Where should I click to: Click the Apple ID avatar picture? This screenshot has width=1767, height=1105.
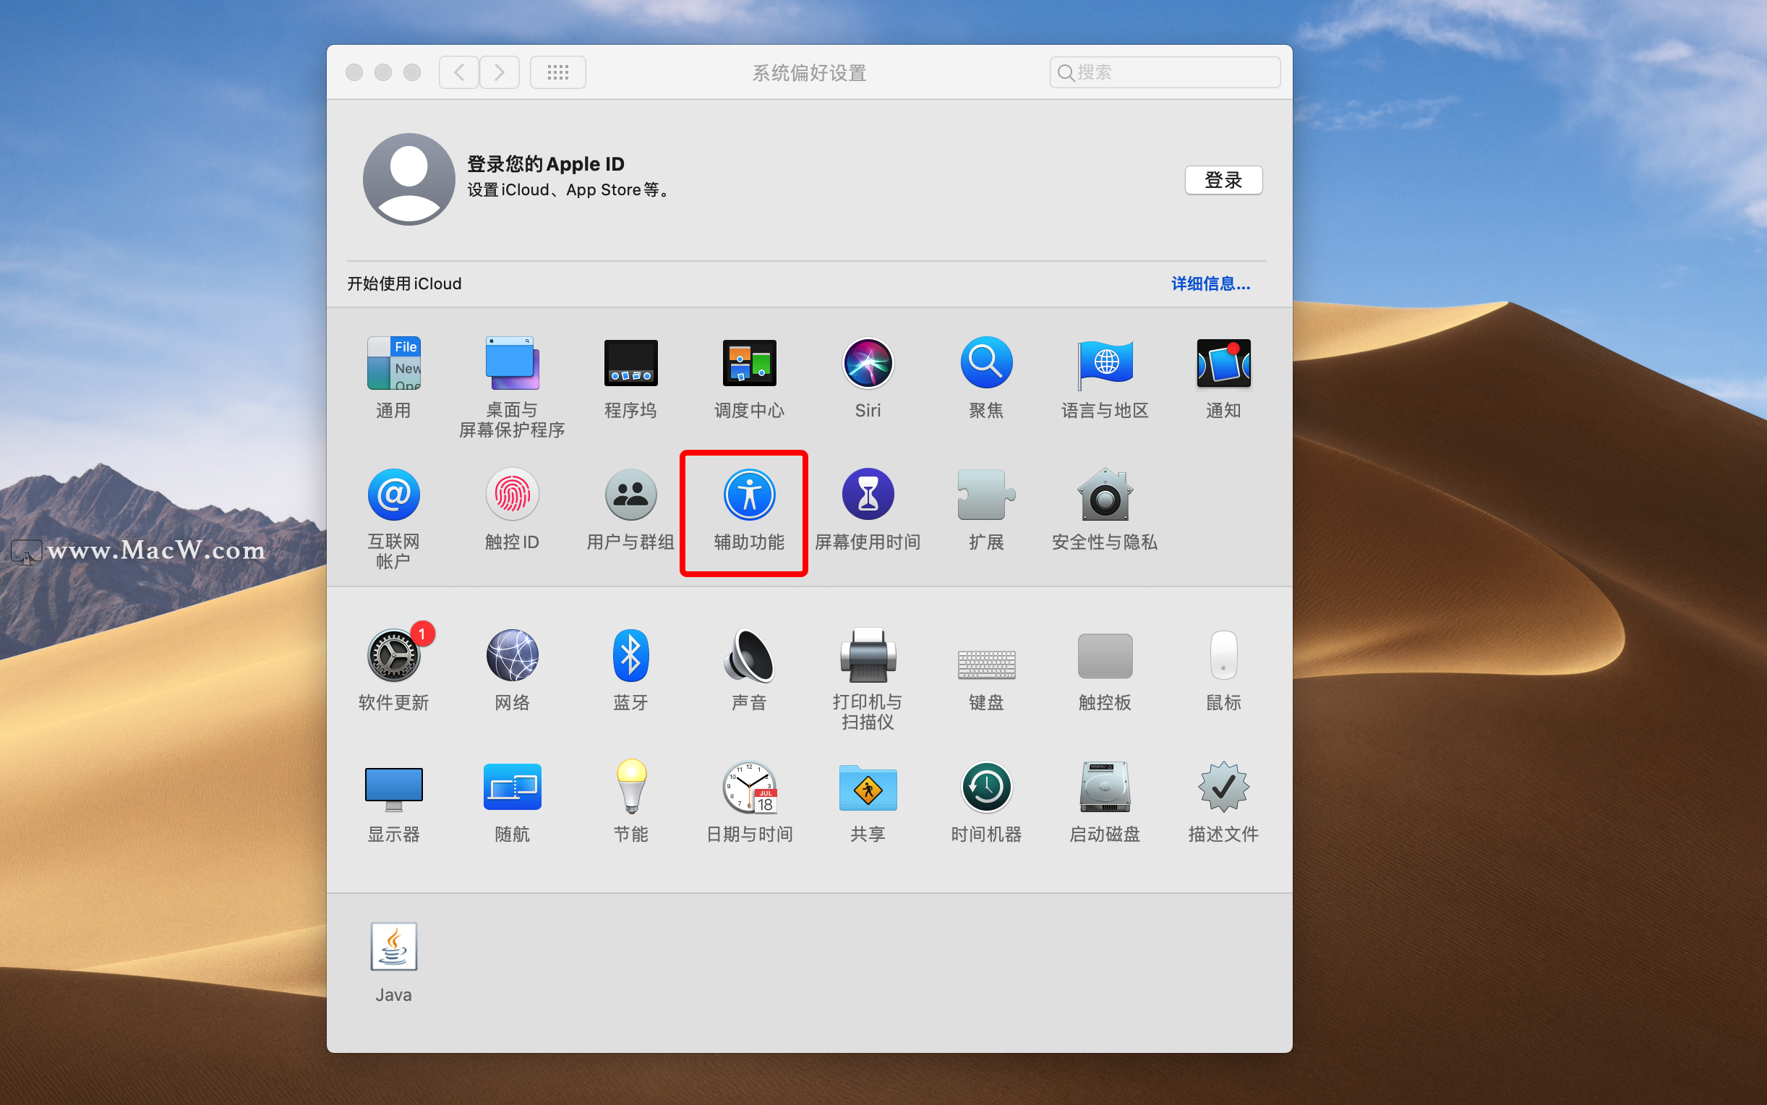(x=409, y=179)
